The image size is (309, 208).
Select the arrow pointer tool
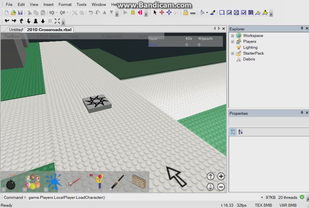(x=155, y=13)
